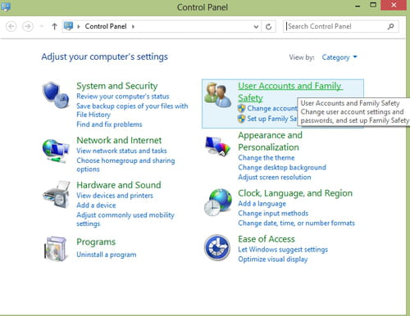Open the Appearance and Personalization monitor icon
The height and width of the screenshot is (316, 410).
pos(218,147)
